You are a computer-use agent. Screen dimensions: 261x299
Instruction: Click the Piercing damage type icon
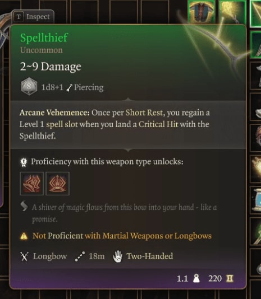[69, 88]
